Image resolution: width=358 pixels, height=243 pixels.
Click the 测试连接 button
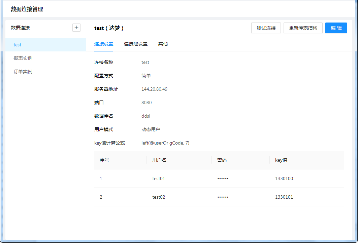(x=266, y=28)
